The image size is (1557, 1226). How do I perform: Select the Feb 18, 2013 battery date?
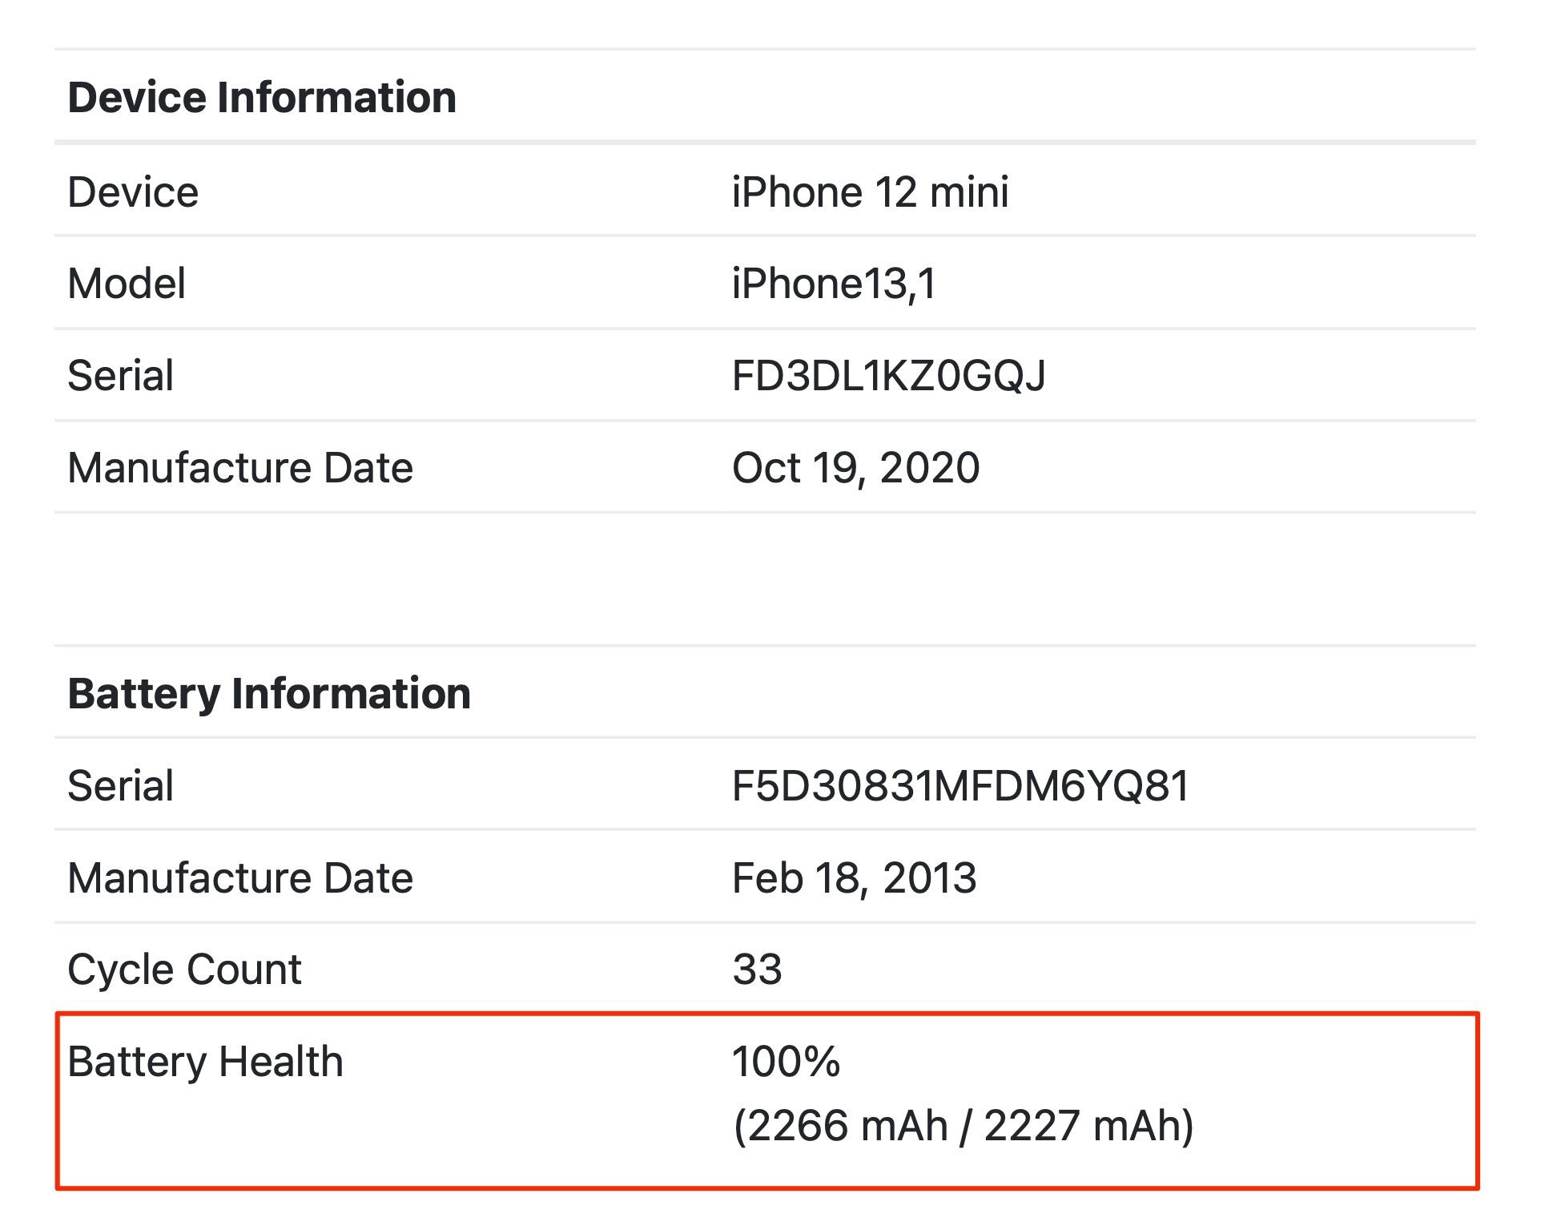coord(854,878)
